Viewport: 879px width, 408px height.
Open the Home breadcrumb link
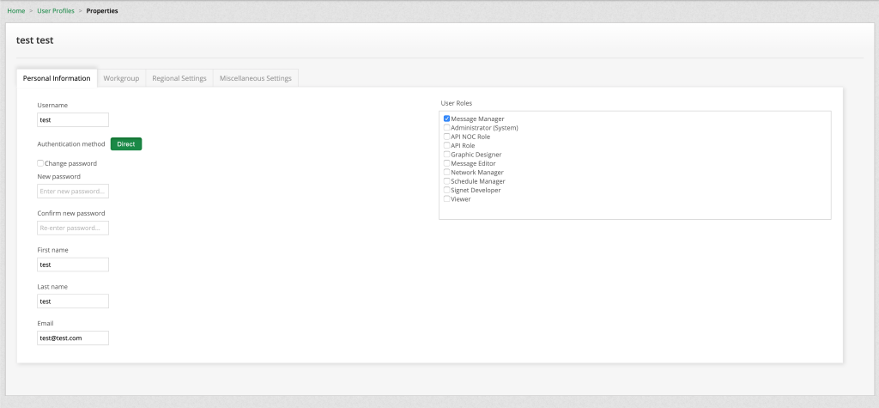coord(15,11)
